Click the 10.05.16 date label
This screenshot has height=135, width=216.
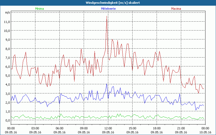tap(205, 132)
